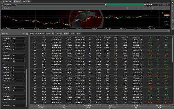Enable the Visual Mode checkbox

[1, 8]
